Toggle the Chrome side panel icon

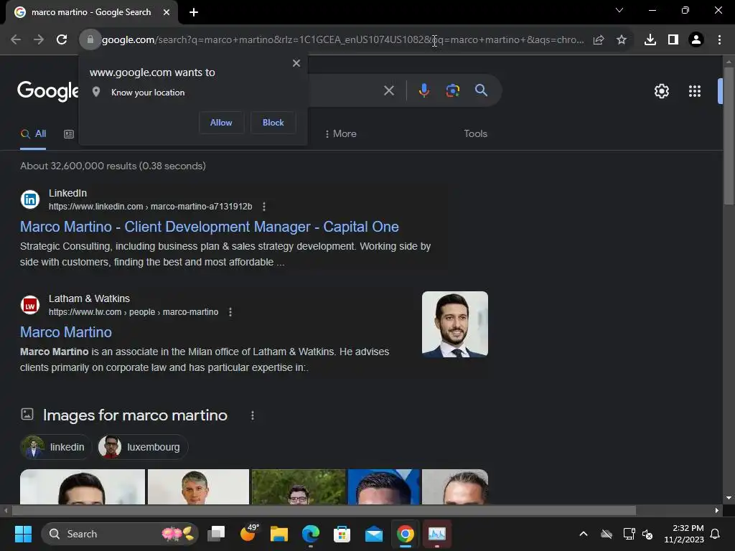(x=673, y=40)
